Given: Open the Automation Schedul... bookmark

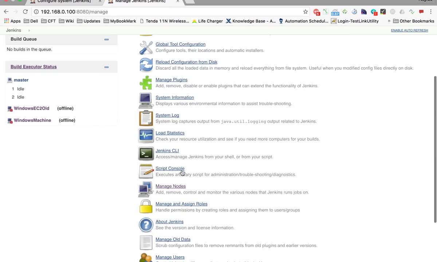Looking at the screenshot, I should tap(303, 21).
